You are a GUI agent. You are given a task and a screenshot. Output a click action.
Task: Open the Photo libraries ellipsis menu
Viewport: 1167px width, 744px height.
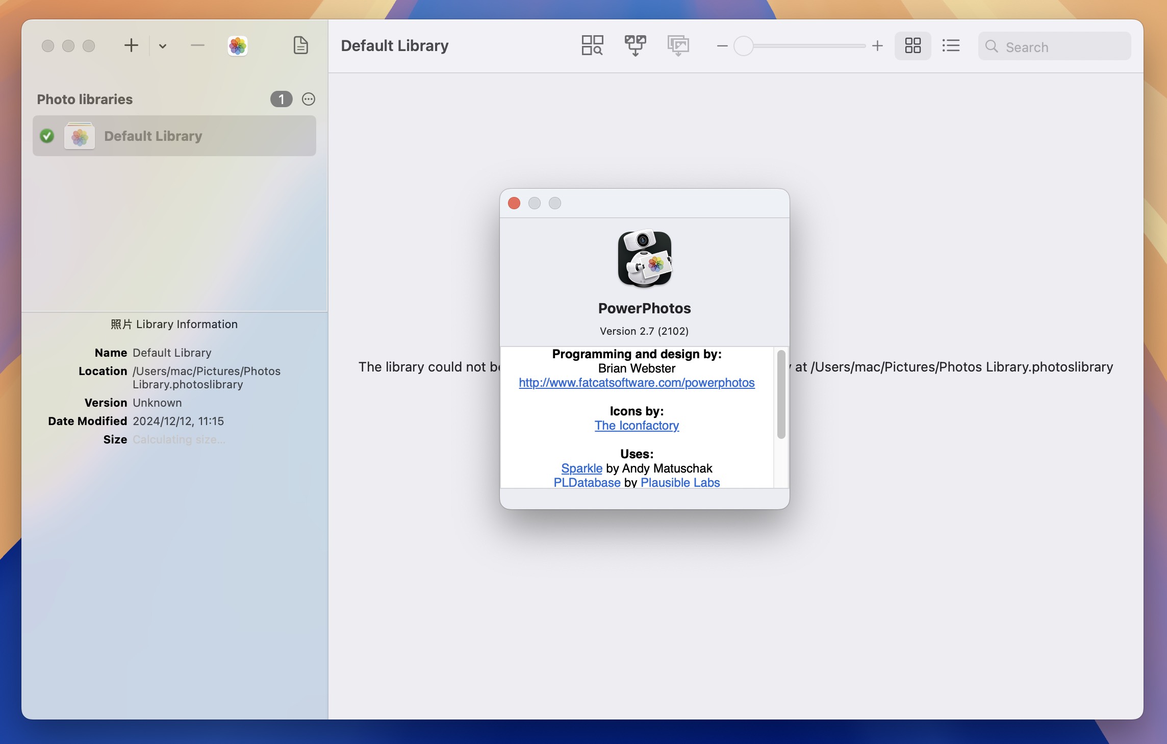(309, 99)
